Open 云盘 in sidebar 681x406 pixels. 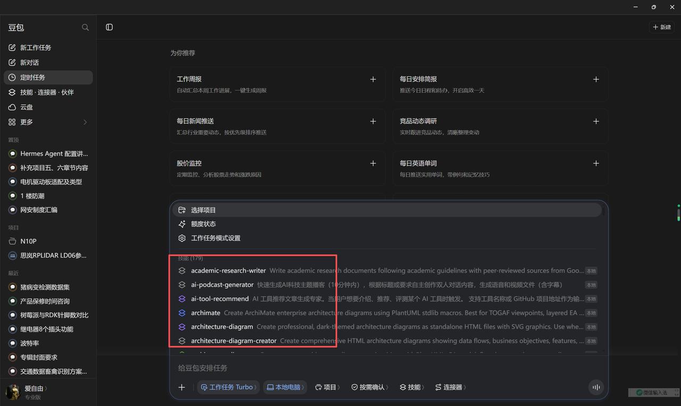[48, 107]
